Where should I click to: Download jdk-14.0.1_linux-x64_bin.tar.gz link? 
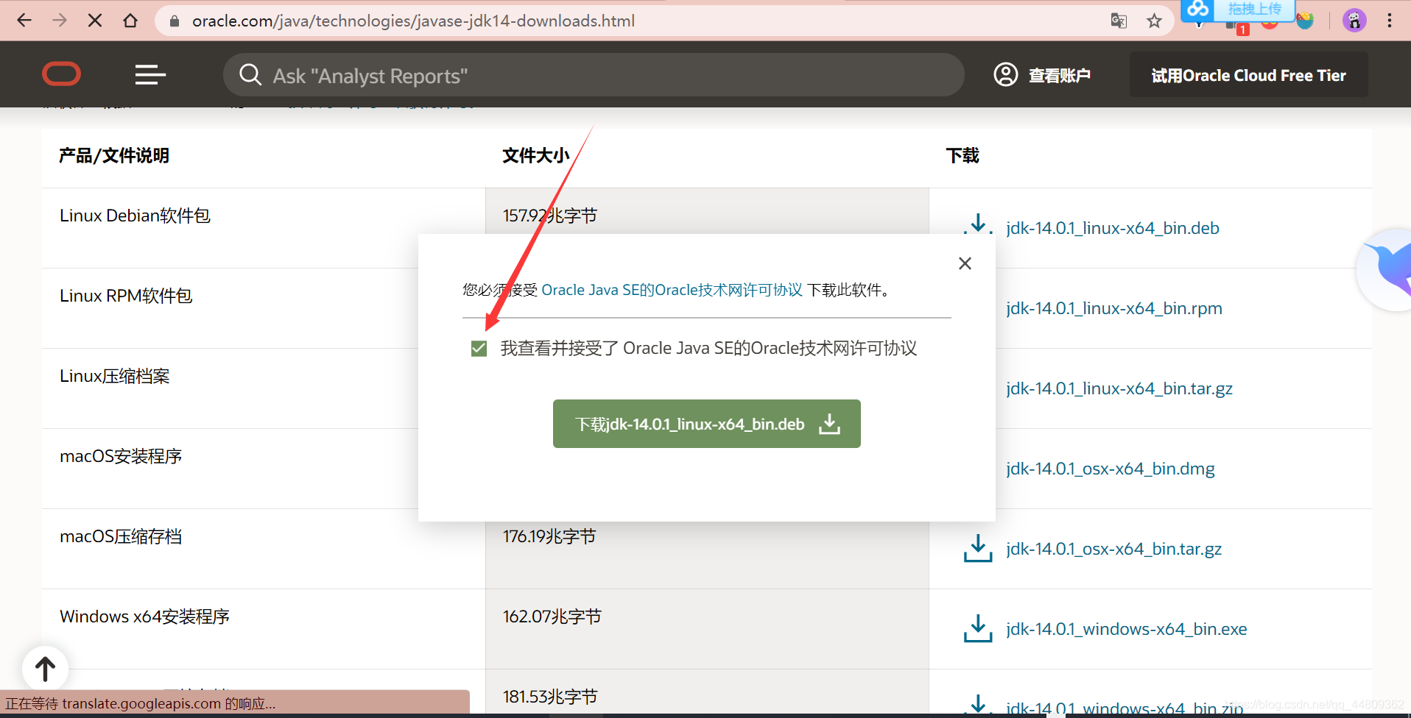[x=1119, y=388]
